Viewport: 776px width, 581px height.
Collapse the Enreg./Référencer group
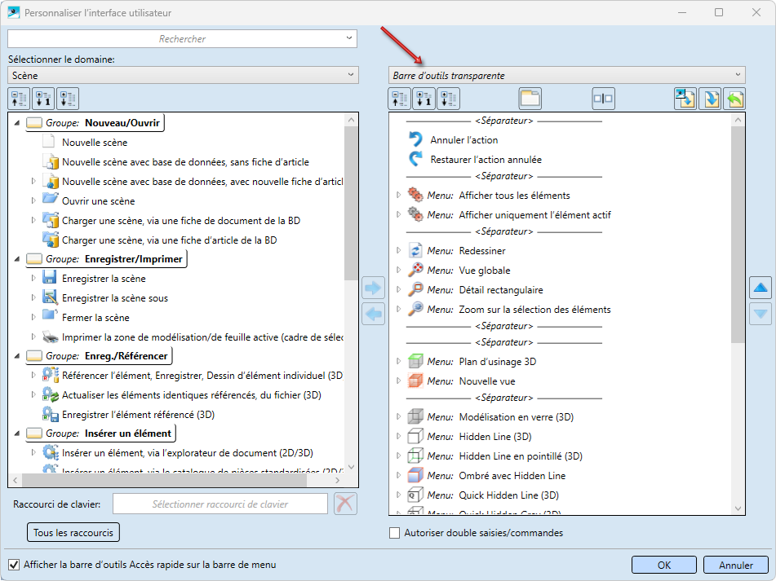coord(17,356)
